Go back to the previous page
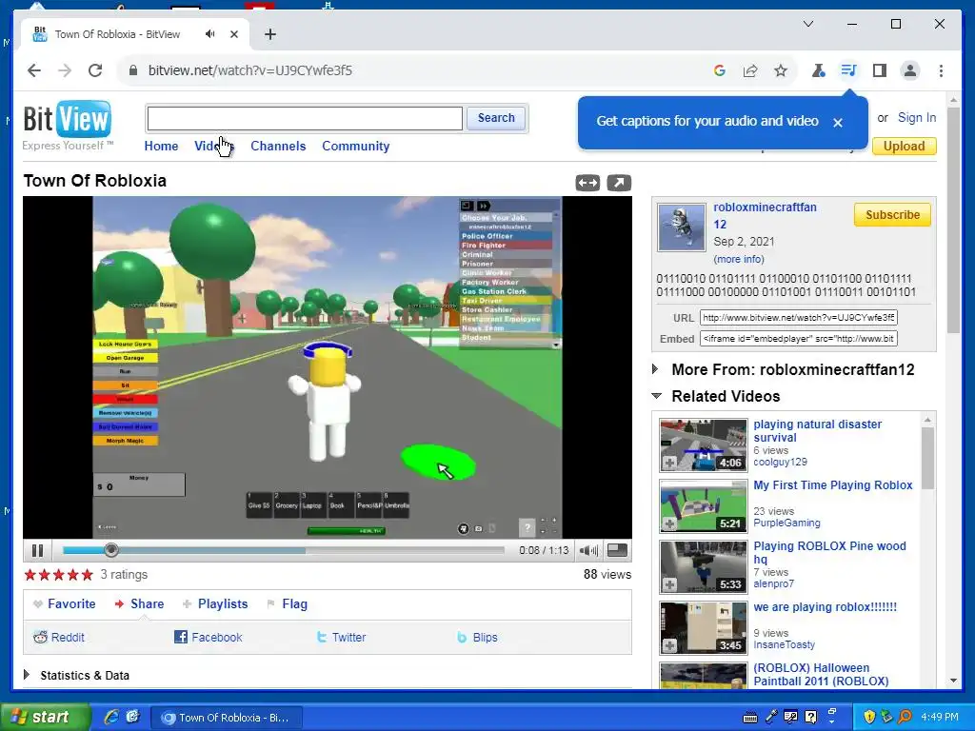This screenshot has height=731, width=975. coord(34,70)
